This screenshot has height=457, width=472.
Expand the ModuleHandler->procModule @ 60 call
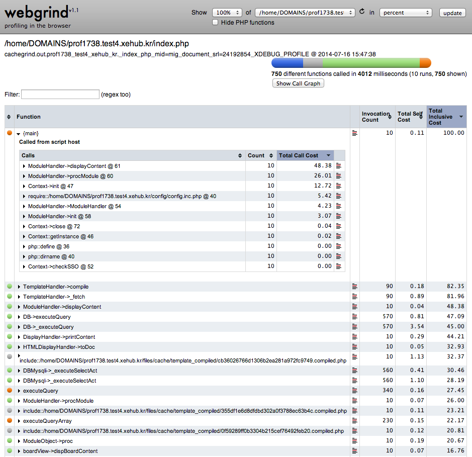click(x=24, y=176)
